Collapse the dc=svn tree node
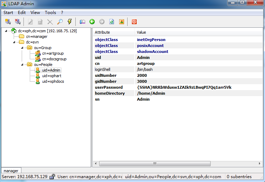Screen dimensions: 265x182 point(14,42)
